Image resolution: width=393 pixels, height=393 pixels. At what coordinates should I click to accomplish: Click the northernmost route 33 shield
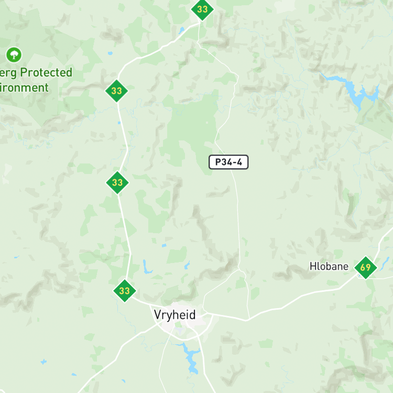pos(202,9)
